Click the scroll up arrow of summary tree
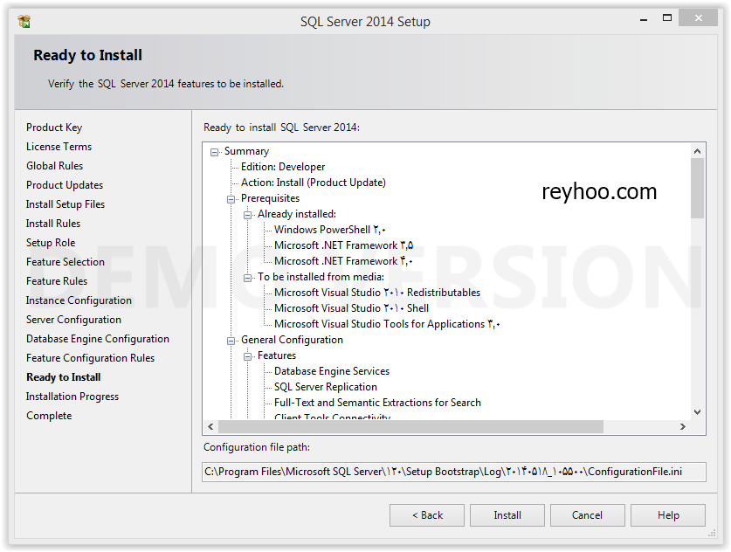The image size is (731, 552). click(x=698, y=151)
